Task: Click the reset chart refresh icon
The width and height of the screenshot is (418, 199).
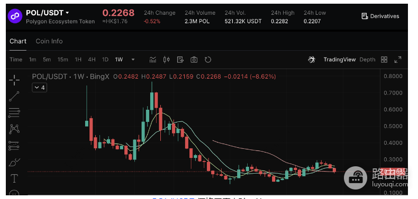Action: [x=208, y=60]
